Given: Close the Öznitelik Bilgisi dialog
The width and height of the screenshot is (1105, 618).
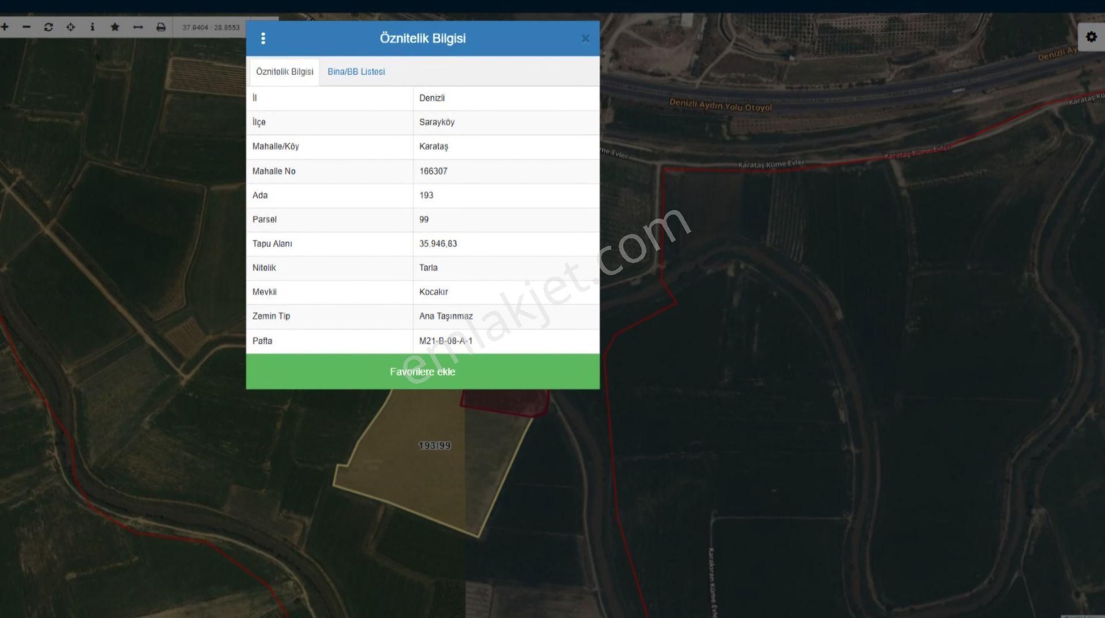Looking at the screenshot, I should [585, 39].
